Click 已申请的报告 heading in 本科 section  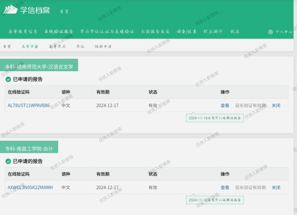[x=28, y=79]
